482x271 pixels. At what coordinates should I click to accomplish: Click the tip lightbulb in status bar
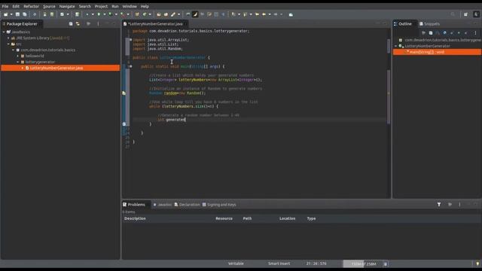pos(477,263)
